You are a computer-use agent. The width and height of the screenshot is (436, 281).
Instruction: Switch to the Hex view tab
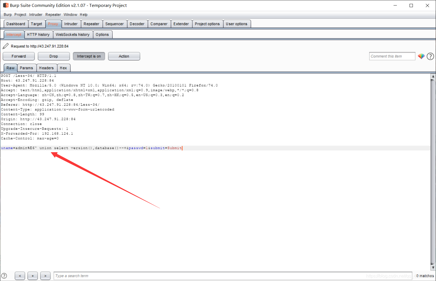[x=63, y=68]
